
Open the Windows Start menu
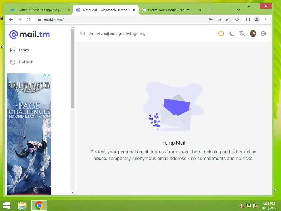[x=7, y=206]
